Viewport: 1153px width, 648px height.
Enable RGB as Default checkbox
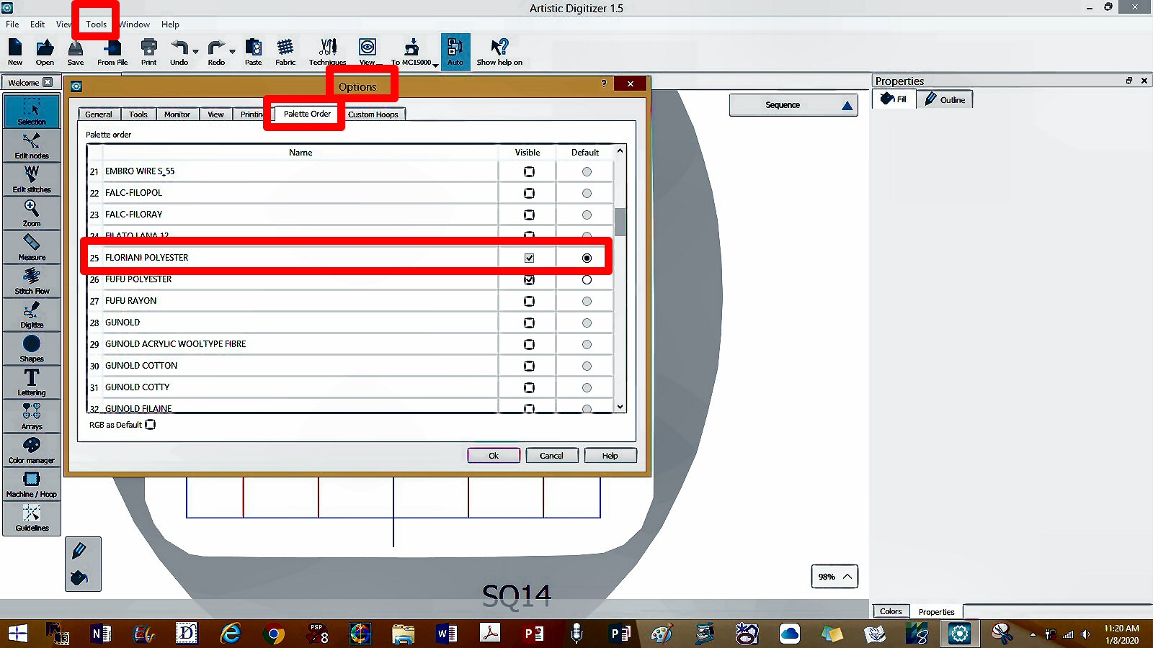[150, 425]
